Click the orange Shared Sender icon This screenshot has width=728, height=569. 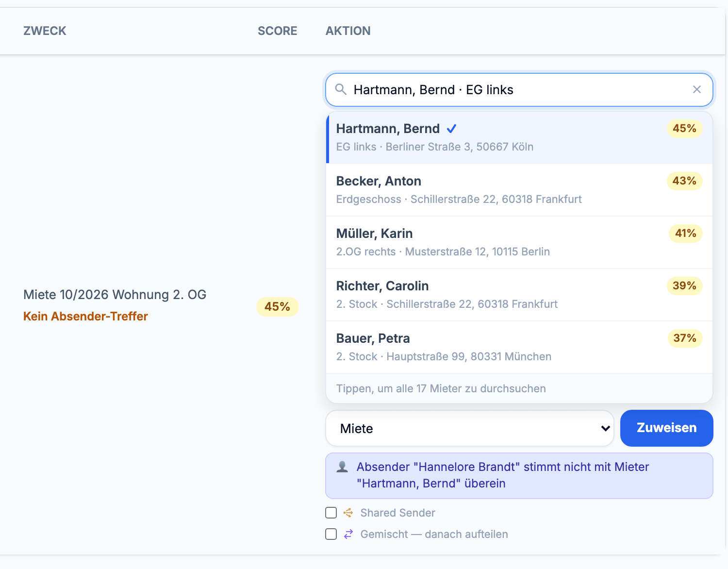click(x=348, y=513)
